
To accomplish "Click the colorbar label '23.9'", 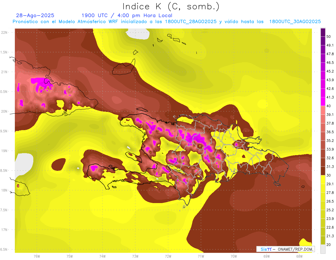I will 330,219.
